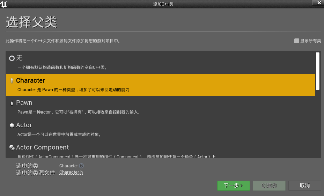Click the Actor sphere icon
This screenshot has height=196, width=324.
pos(12,125)
